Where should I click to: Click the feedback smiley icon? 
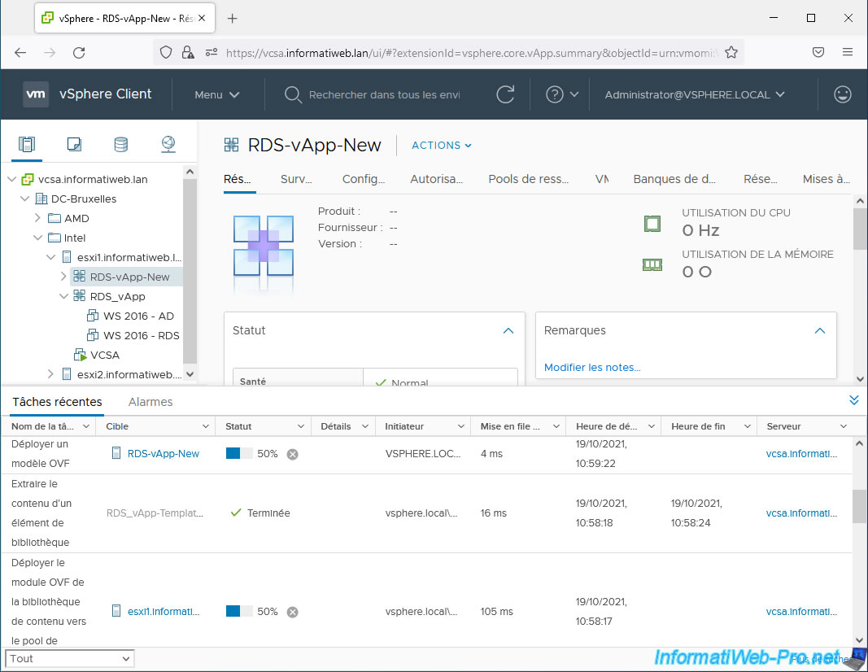(843, 94)
